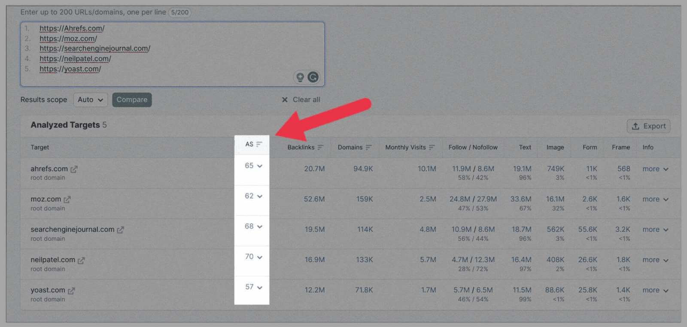Screen dimensions: 687x327
Task: Click ahrefs.com frame value 568
Action: pos(623,169)
